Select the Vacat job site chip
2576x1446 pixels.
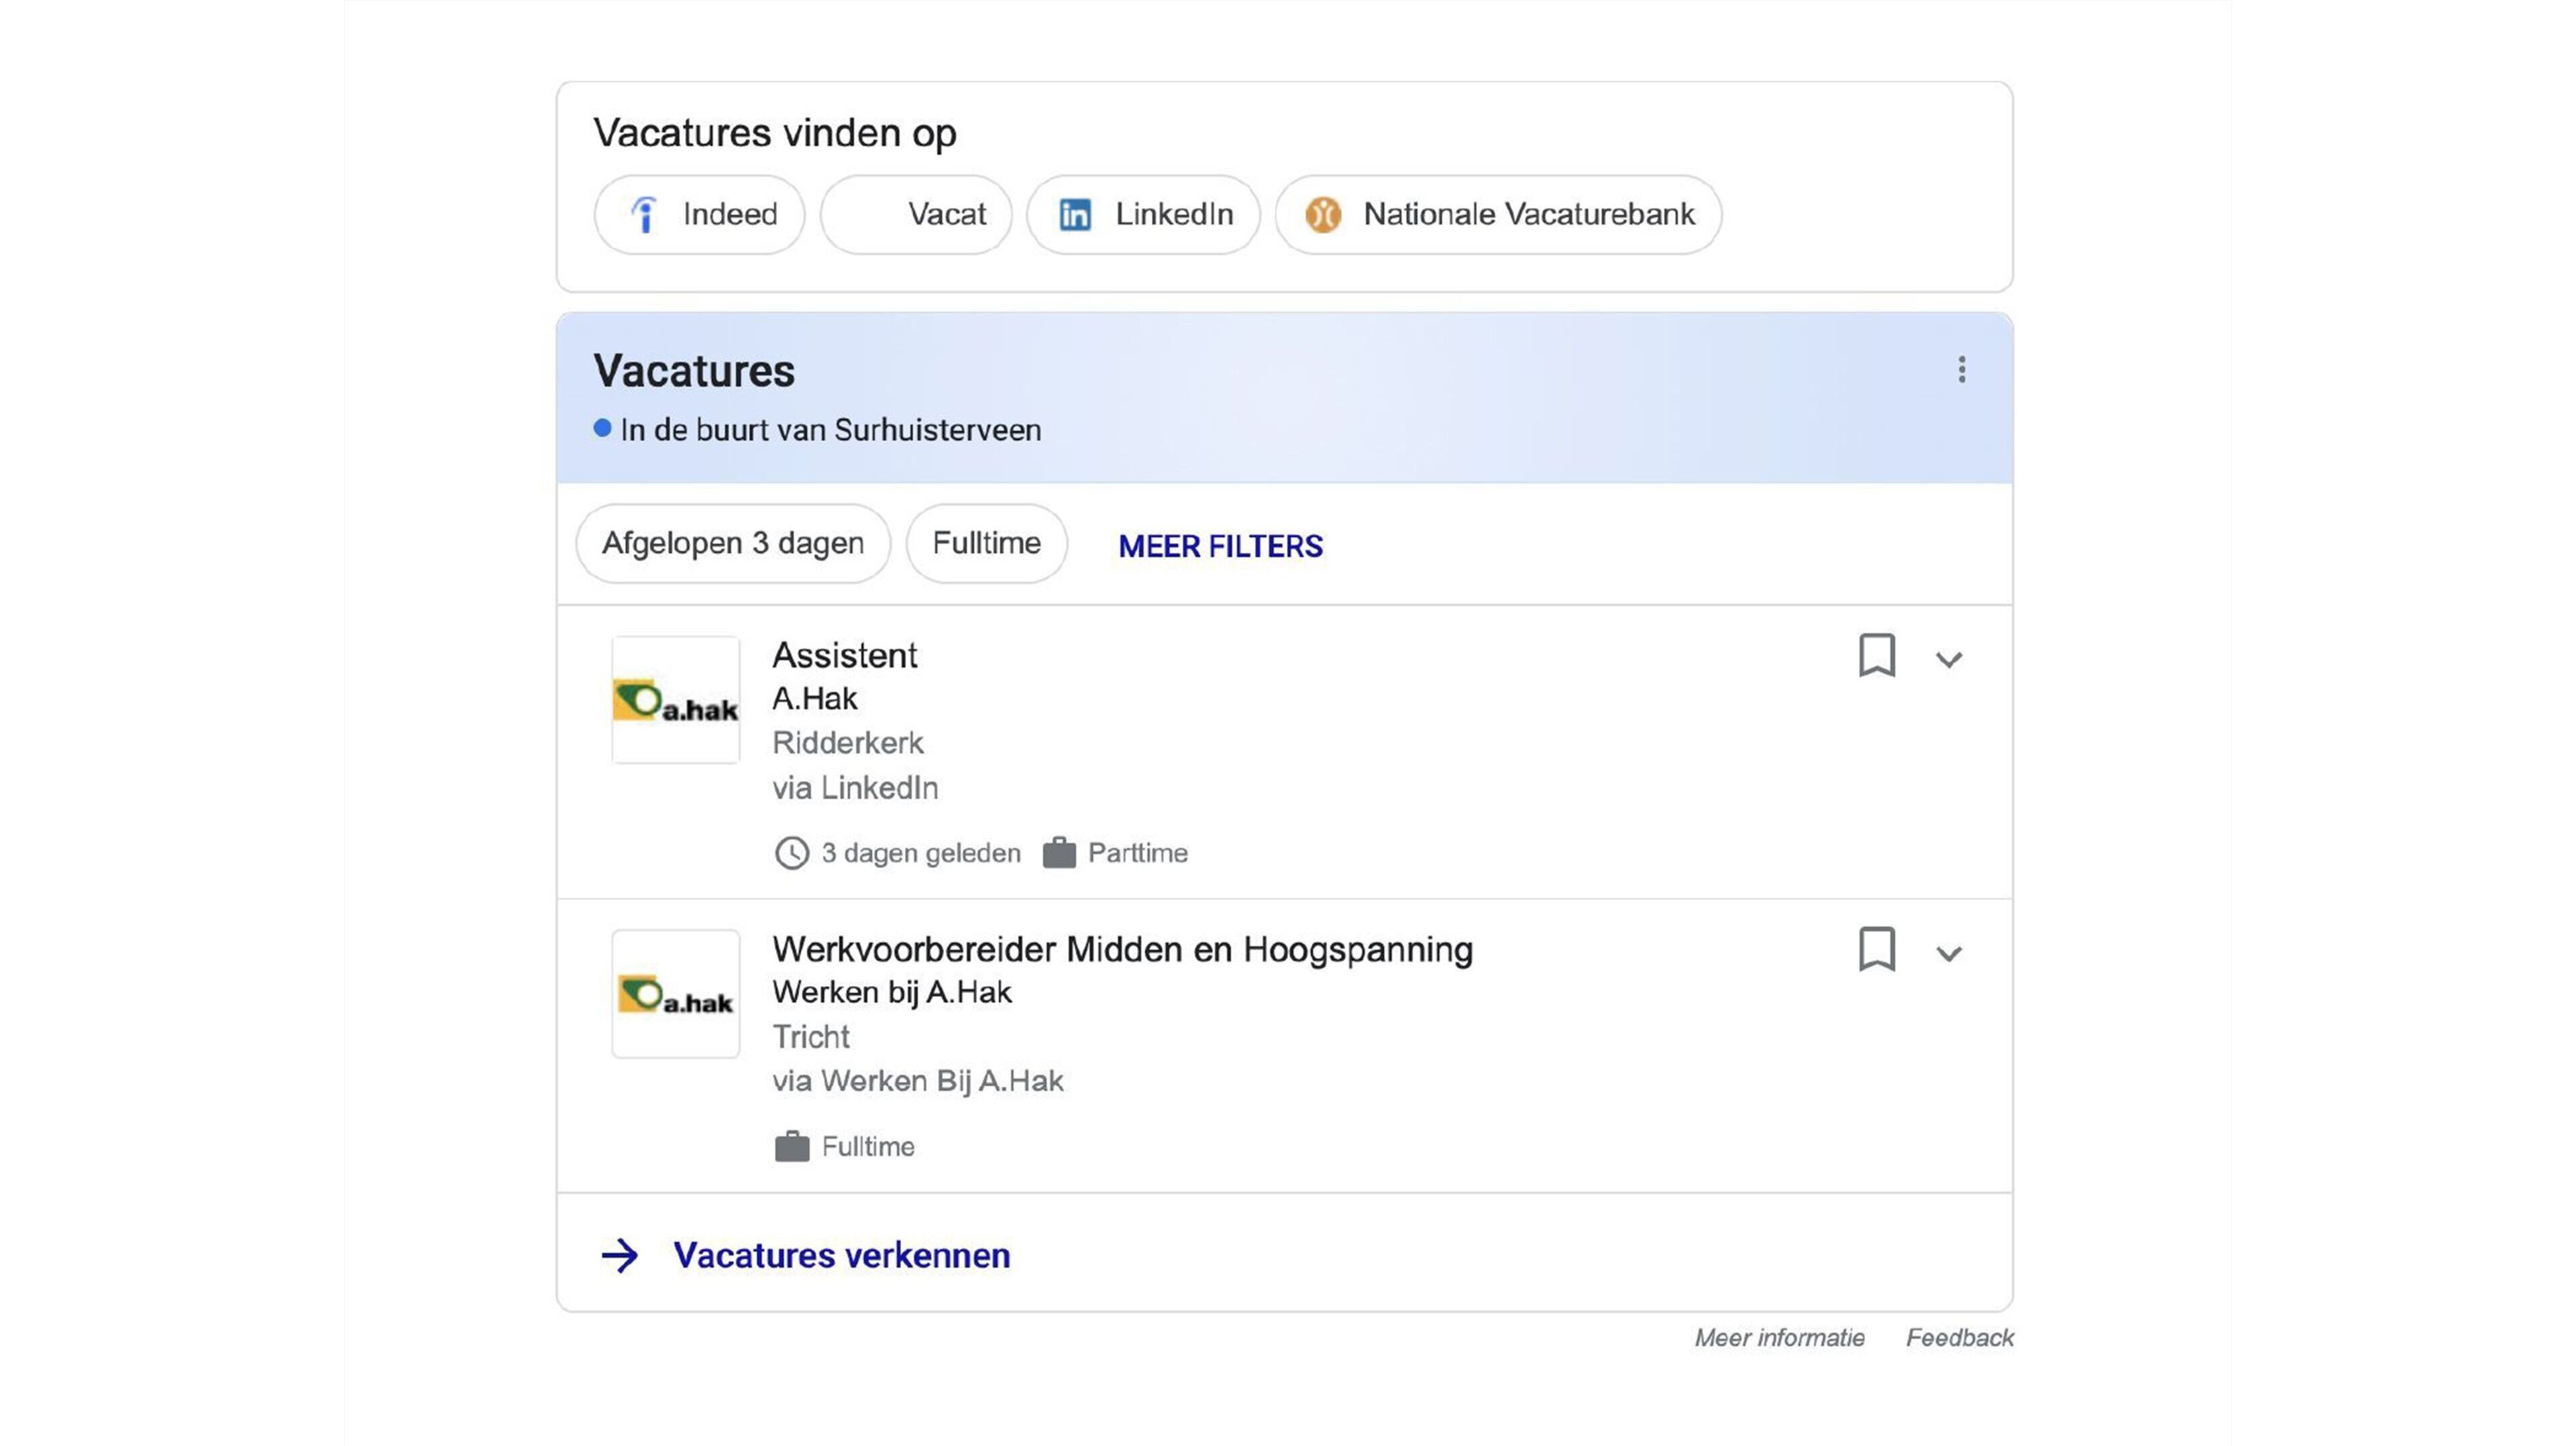pyautogui.click(x=916, y=215)
